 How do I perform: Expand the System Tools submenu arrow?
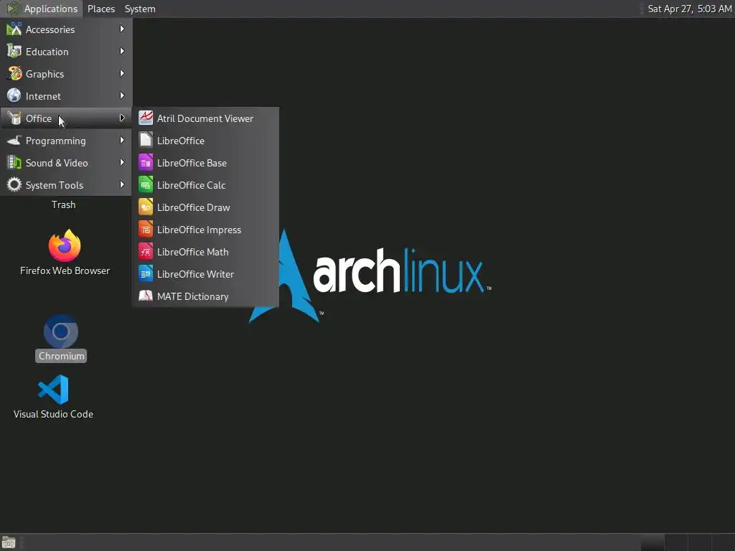click(122, 184)
